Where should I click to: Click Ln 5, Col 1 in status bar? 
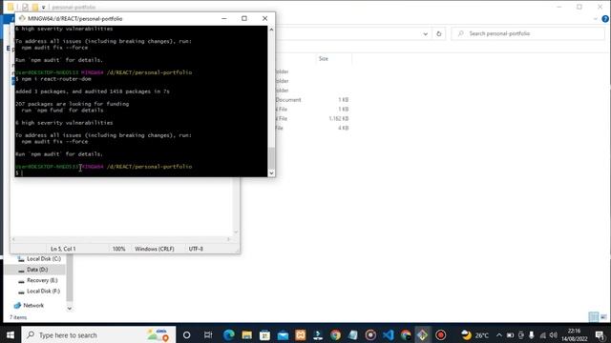click(63, 249)
